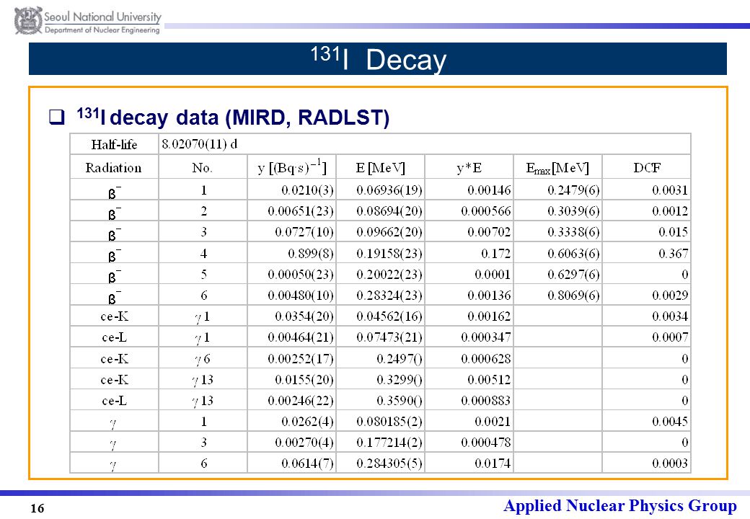Select energy value '0.04562(16)'
Viewport: 750px width, 519px height.
point(389,316)
